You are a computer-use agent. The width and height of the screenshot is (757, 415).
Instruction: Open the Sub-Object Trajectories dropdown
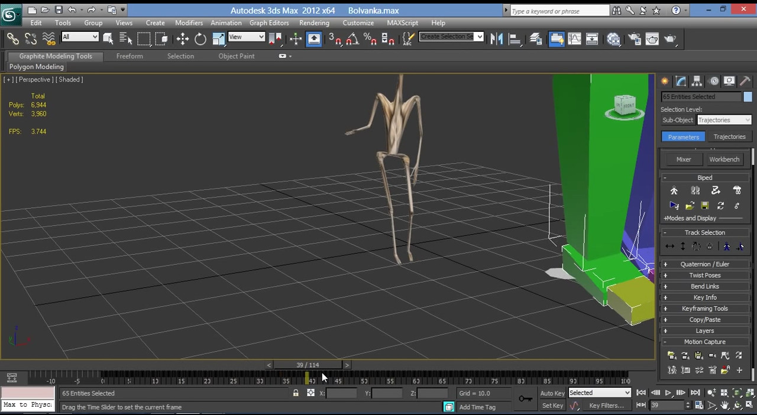[x=724, y=120]
